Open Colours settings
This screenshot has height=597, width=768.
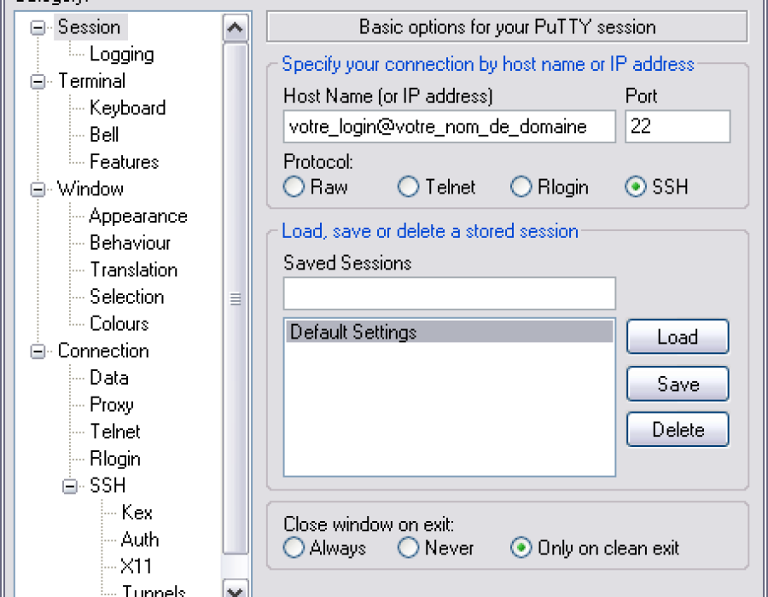click(119, 324)
